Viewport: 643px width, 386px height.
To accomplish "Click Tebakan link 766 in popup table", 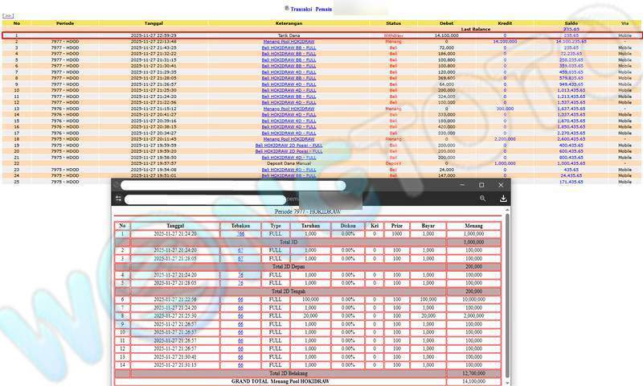I will (x=240, y=233).
